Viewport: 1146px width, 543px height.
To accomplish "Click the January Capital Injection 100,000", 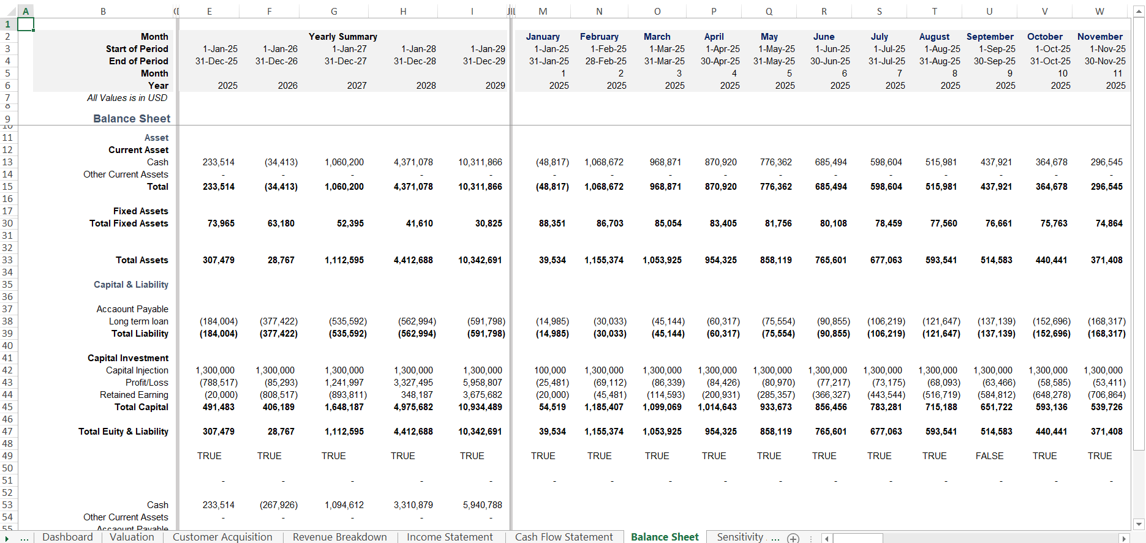I will [x=550, y=370].
